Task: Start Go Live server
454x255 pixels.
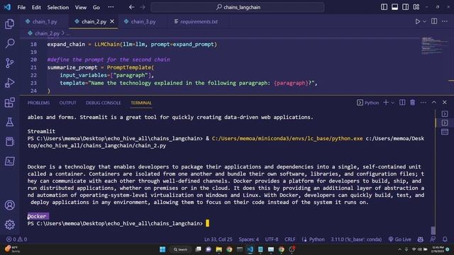Action: point(400,239)
